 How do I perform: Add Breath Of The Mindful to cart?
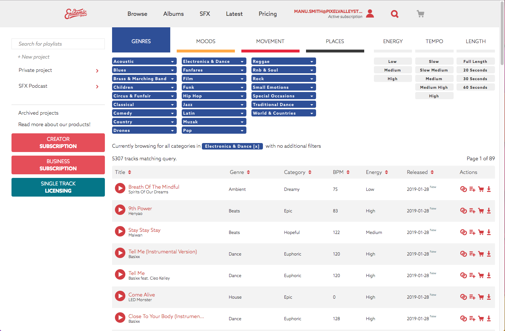pyautogui.click(x=481, y=189)
